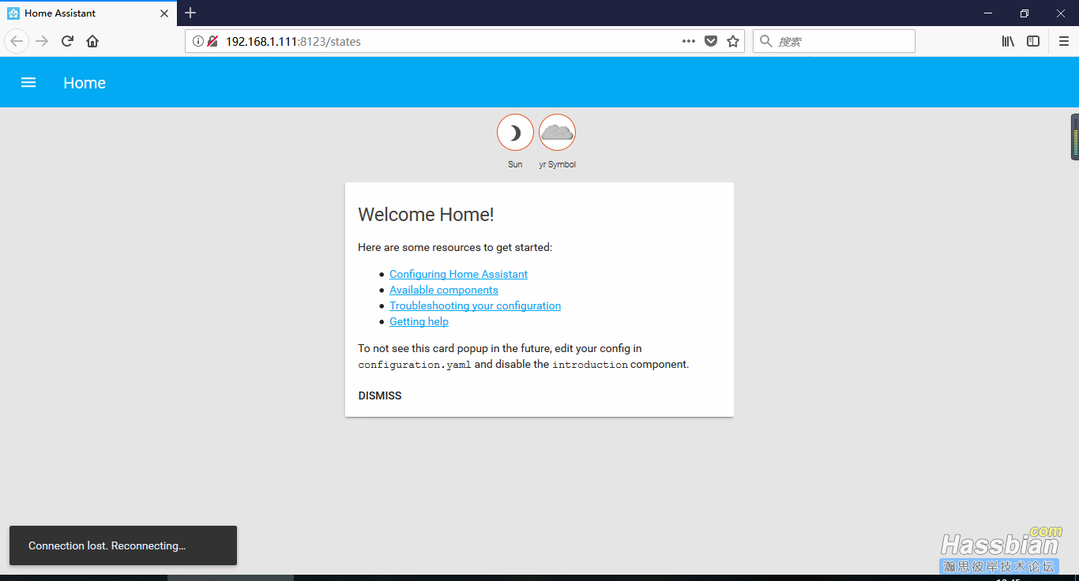Screen dimensions: 1079x581
Task: Click the Sun state badge
Action: (x=515, y=132)
